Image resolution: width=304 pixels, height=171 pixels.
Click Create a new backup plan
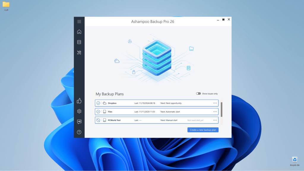203,130
